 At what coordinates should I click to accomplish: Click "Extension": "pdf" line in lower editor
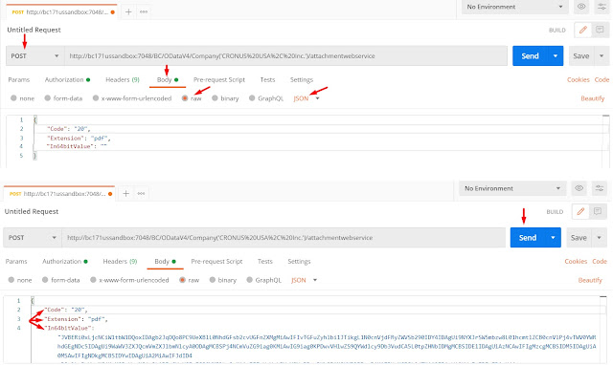pos(76,319)
